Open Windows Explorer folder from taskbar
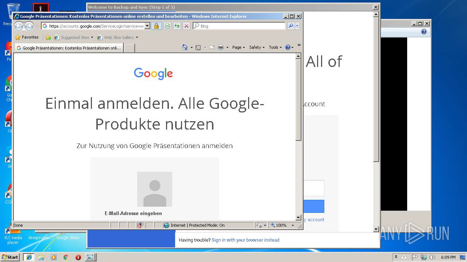This screenshot has width=467, height=262. 41,257
